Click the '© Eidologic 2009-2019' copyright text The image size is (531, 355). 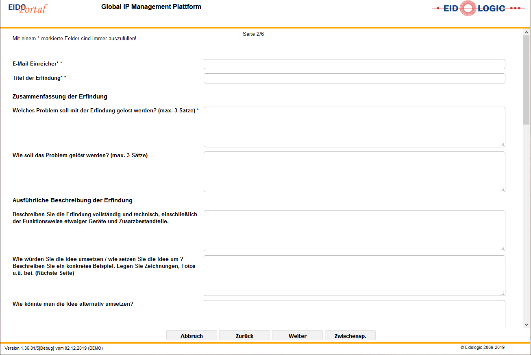pos(483,347)
